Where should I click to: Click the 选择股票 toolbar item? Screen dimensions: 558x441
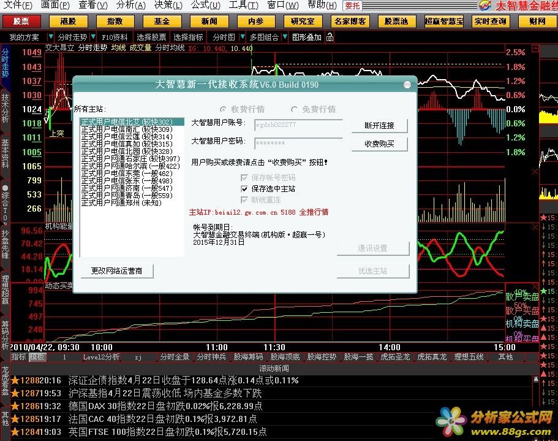(151, 37)
